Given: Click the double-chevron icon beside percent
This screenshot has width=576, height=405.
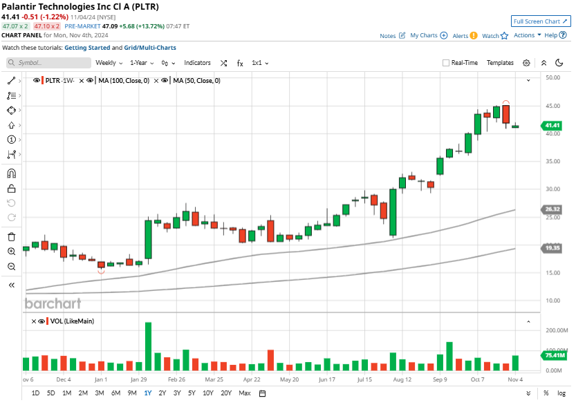Looking at the screenshot, I should click(528, 393).
